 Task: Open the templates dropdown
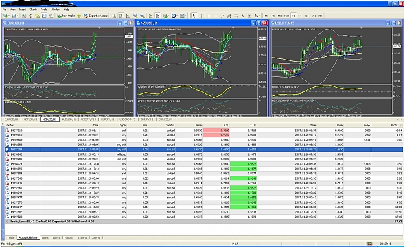coord(183,16)
